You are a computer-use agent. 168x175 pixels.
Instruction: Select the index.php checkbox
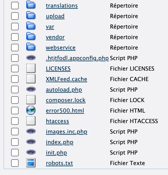pyautogui.click(x=15, y=142)
